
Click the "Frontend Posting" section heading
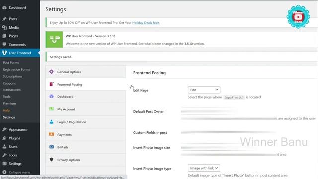click(x=150, y=73)
